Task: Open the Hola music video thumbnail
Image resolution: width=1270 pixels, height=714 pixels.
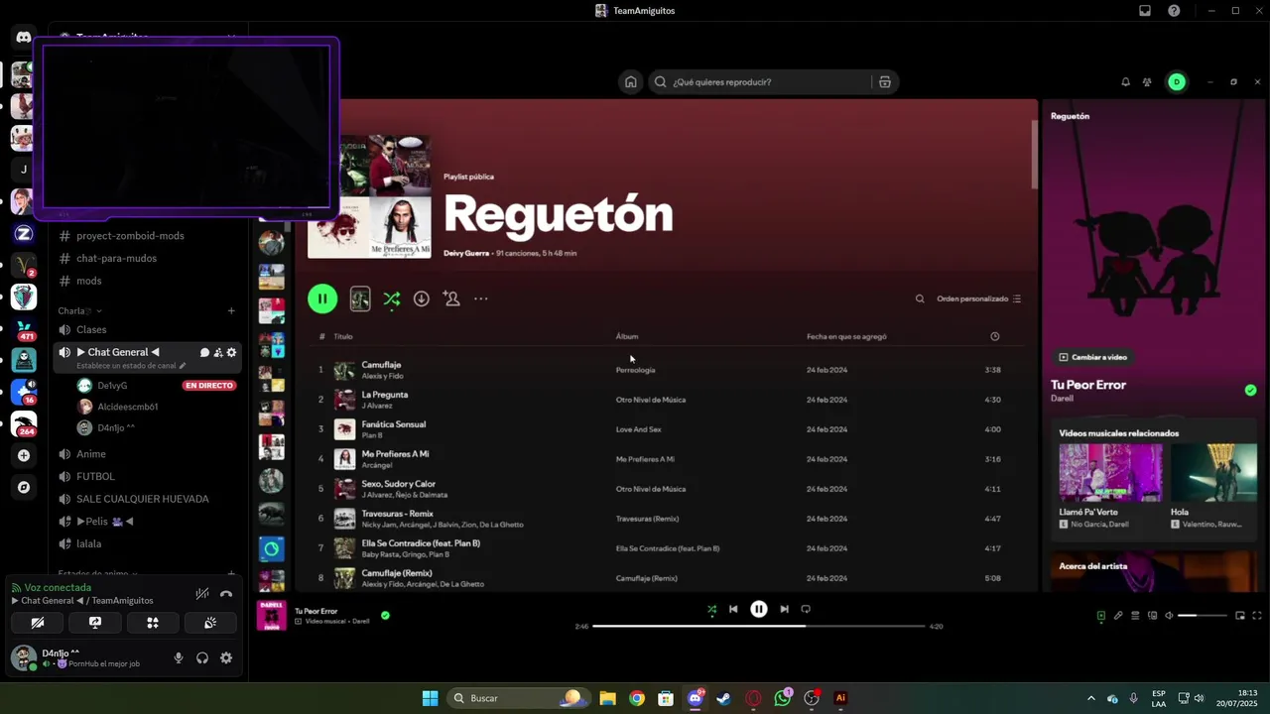Action: click(x=1213, y=473)
